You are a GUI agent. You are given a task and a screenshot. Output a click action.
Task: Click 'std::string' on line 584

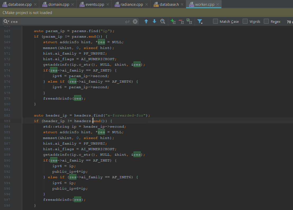(56, 127)
